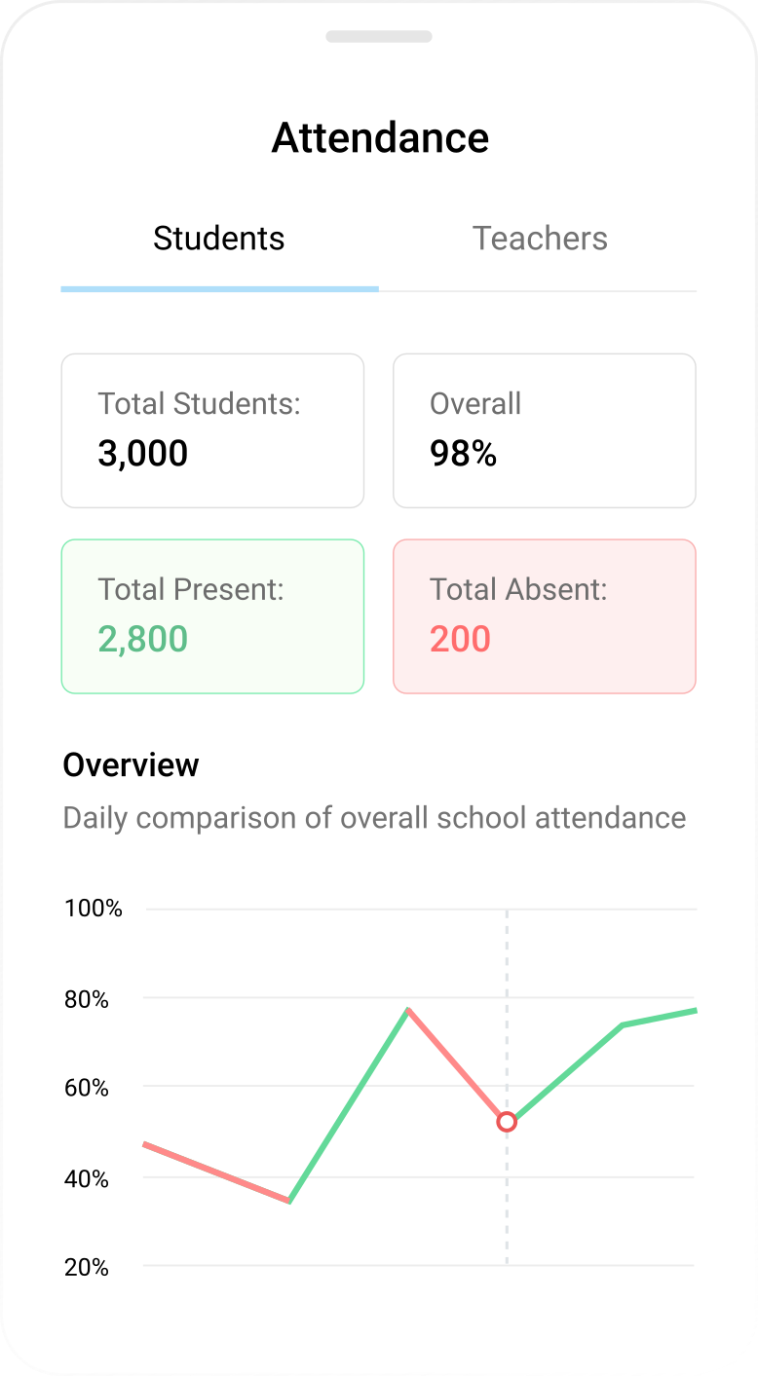Click the daily comparison description text

pos(374,817)
